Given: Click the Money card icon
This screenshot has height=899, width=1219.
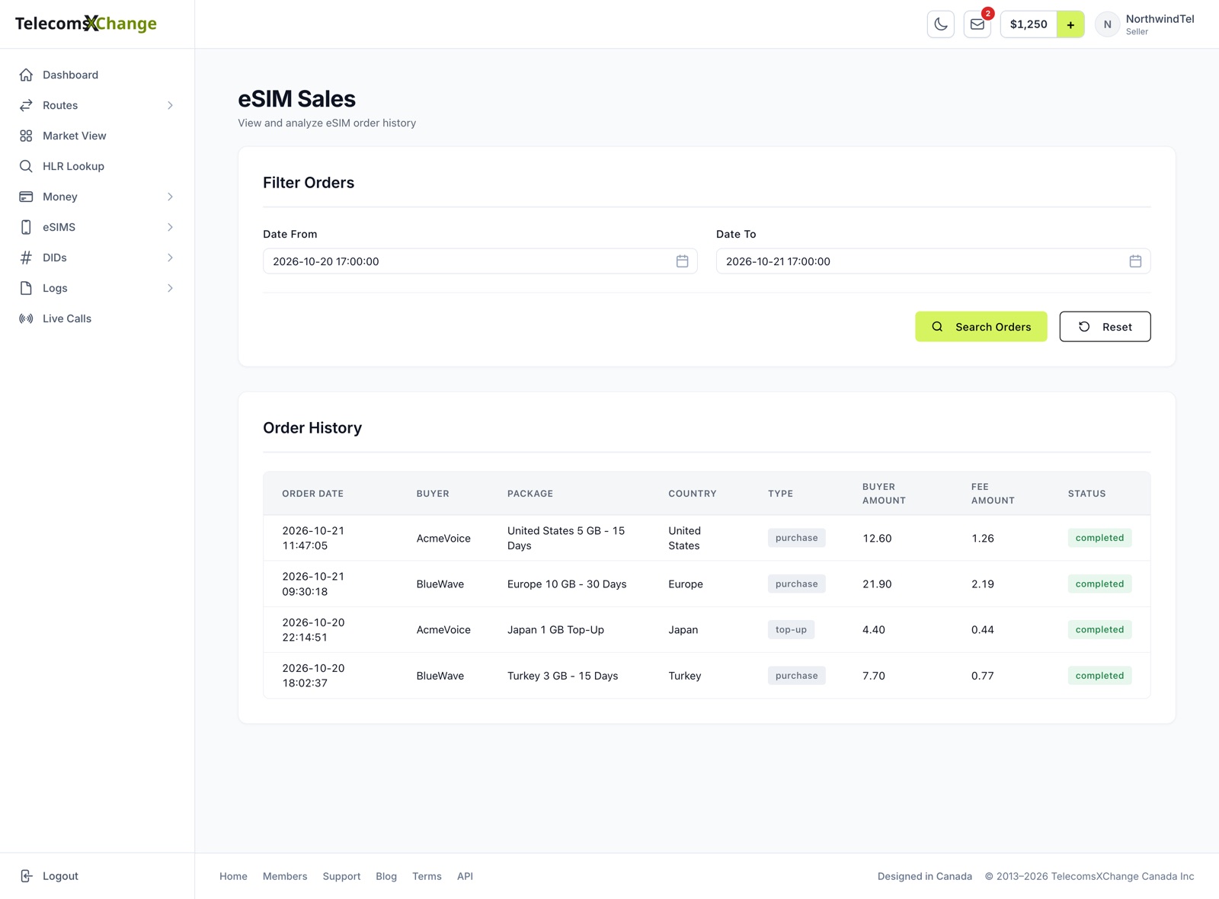Looking at the screenshot, I should point(26,197).
